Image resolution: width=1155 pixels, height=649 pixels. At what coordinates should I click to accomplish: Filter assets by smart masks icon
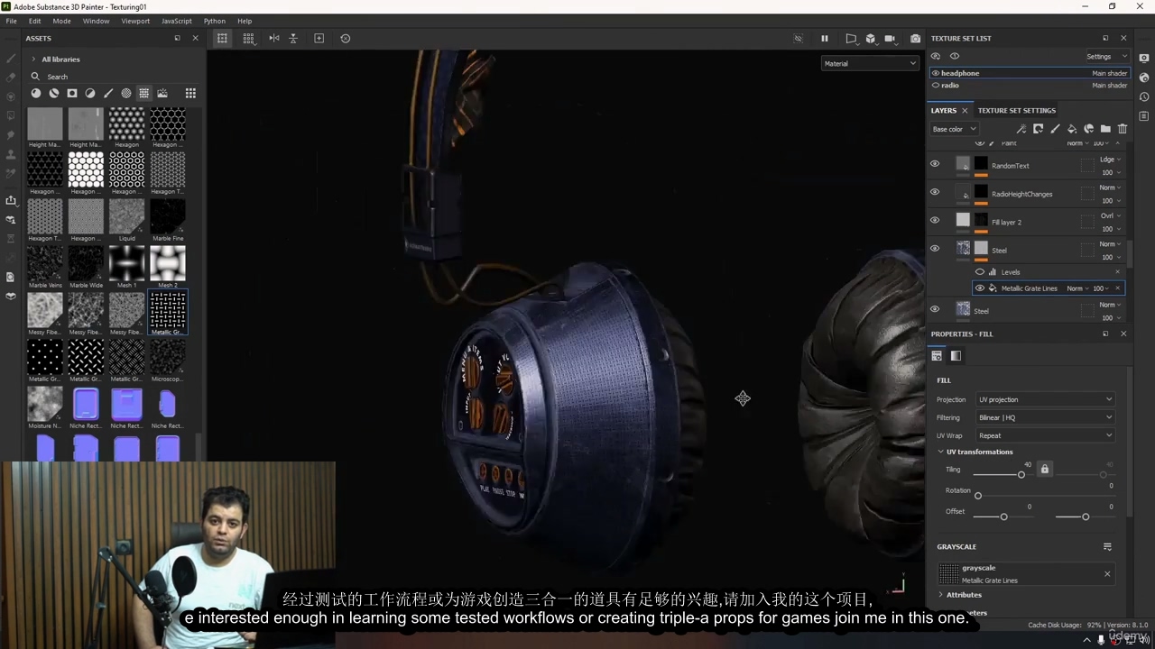[72, 93]
